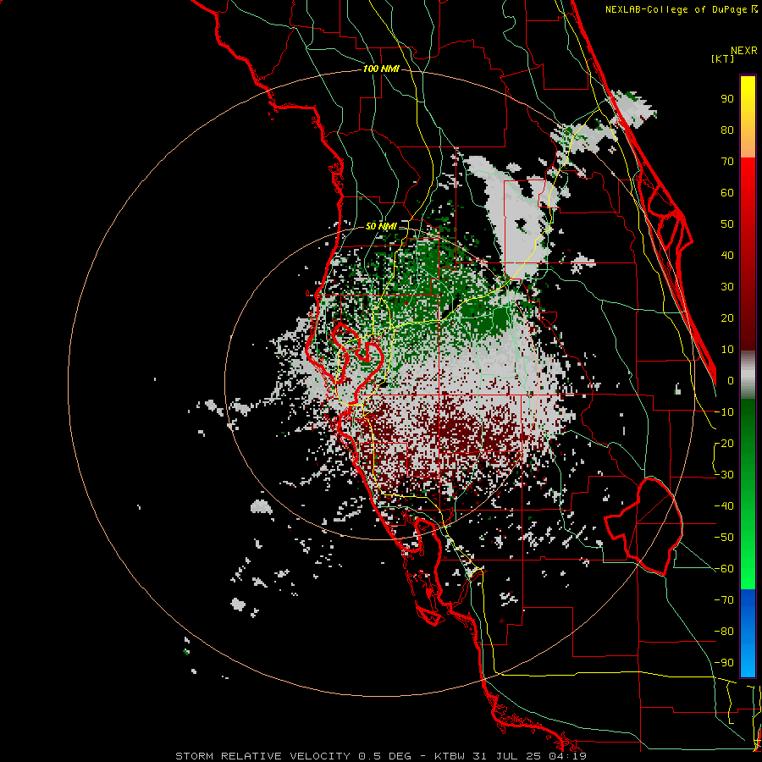Screen dimensions: 762x762
Task: Click the positive 70 knot scale label
Action: coord(727,162)
